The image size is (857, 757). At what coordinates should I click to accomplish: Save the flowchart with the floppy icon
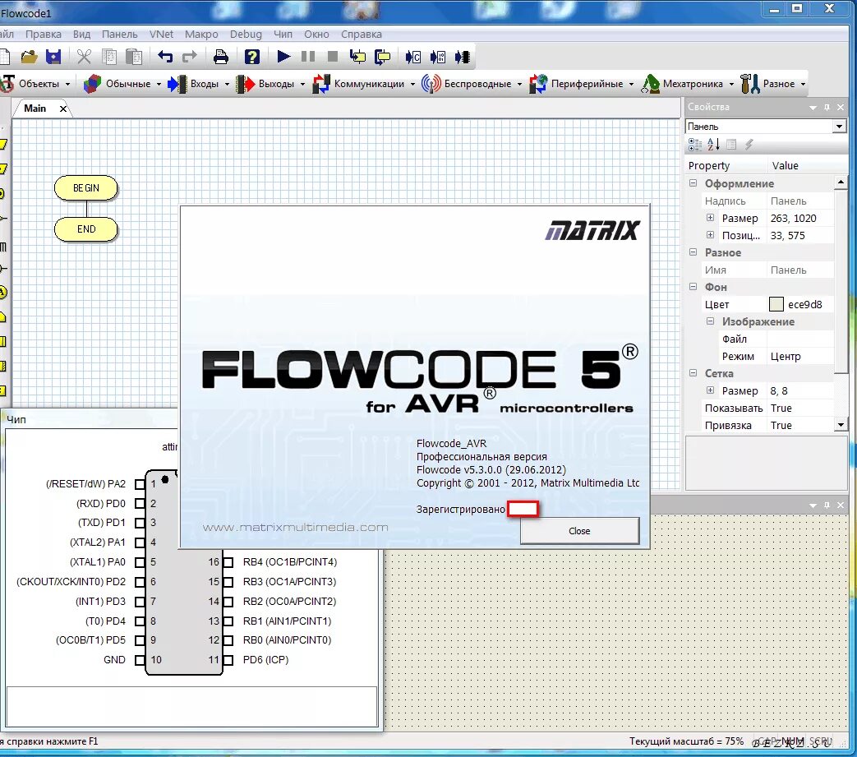(x=53, y=56)
